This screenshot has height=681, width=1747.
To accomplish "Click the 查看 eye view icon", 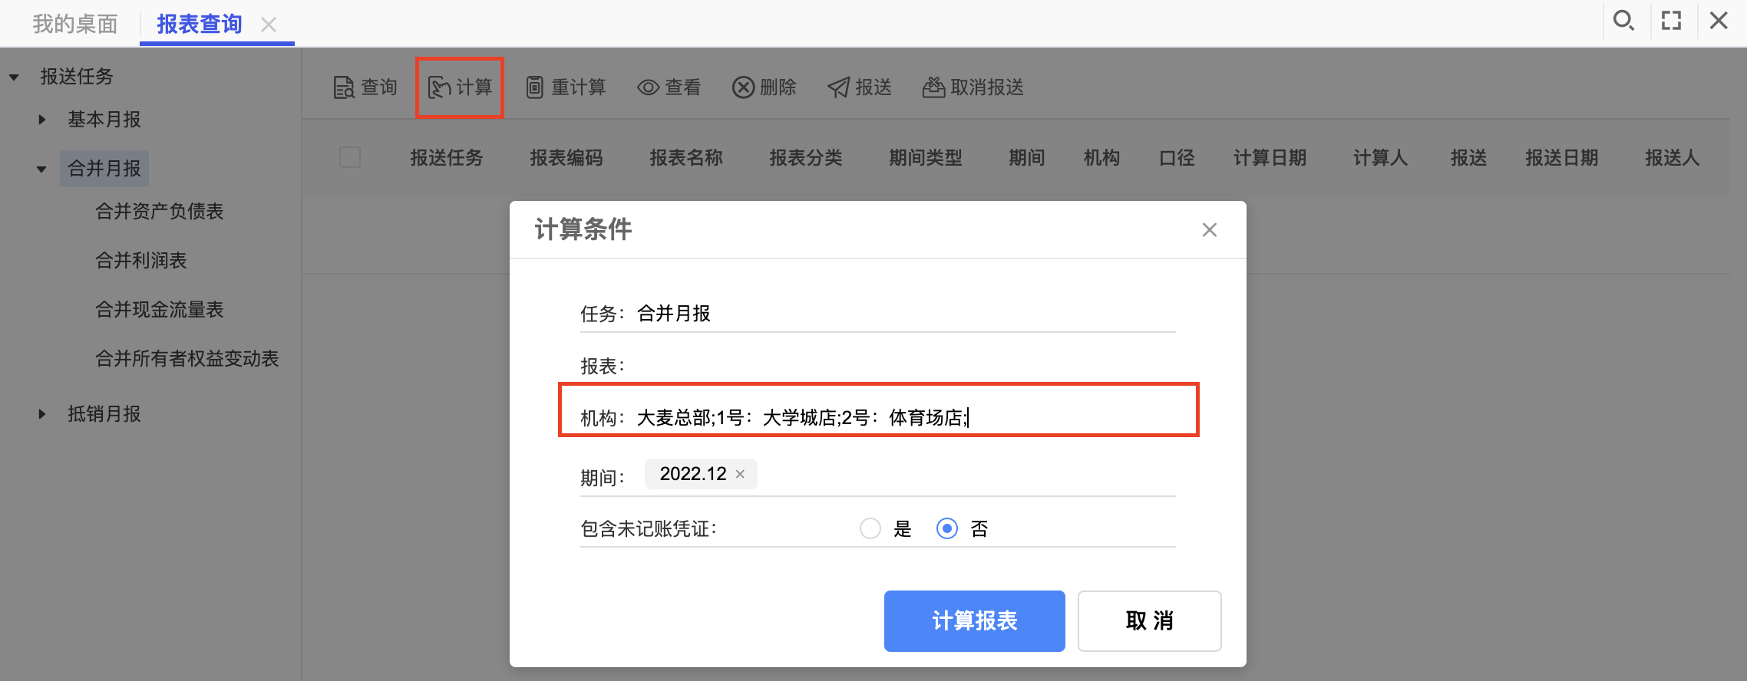I will tap(649, 87).
